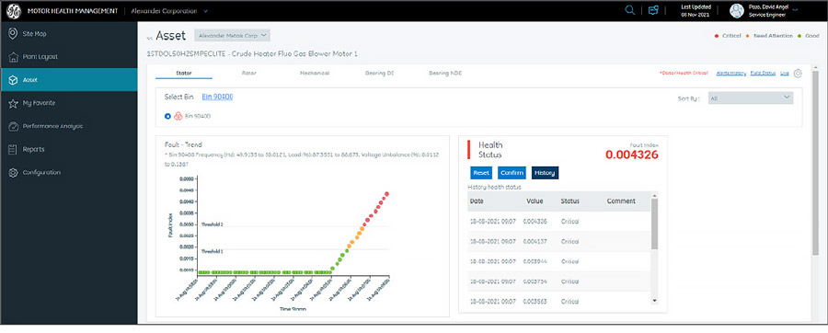Click the Critical legend item at top right
This screenshot has width=828, height=333.
coord(727,36)
